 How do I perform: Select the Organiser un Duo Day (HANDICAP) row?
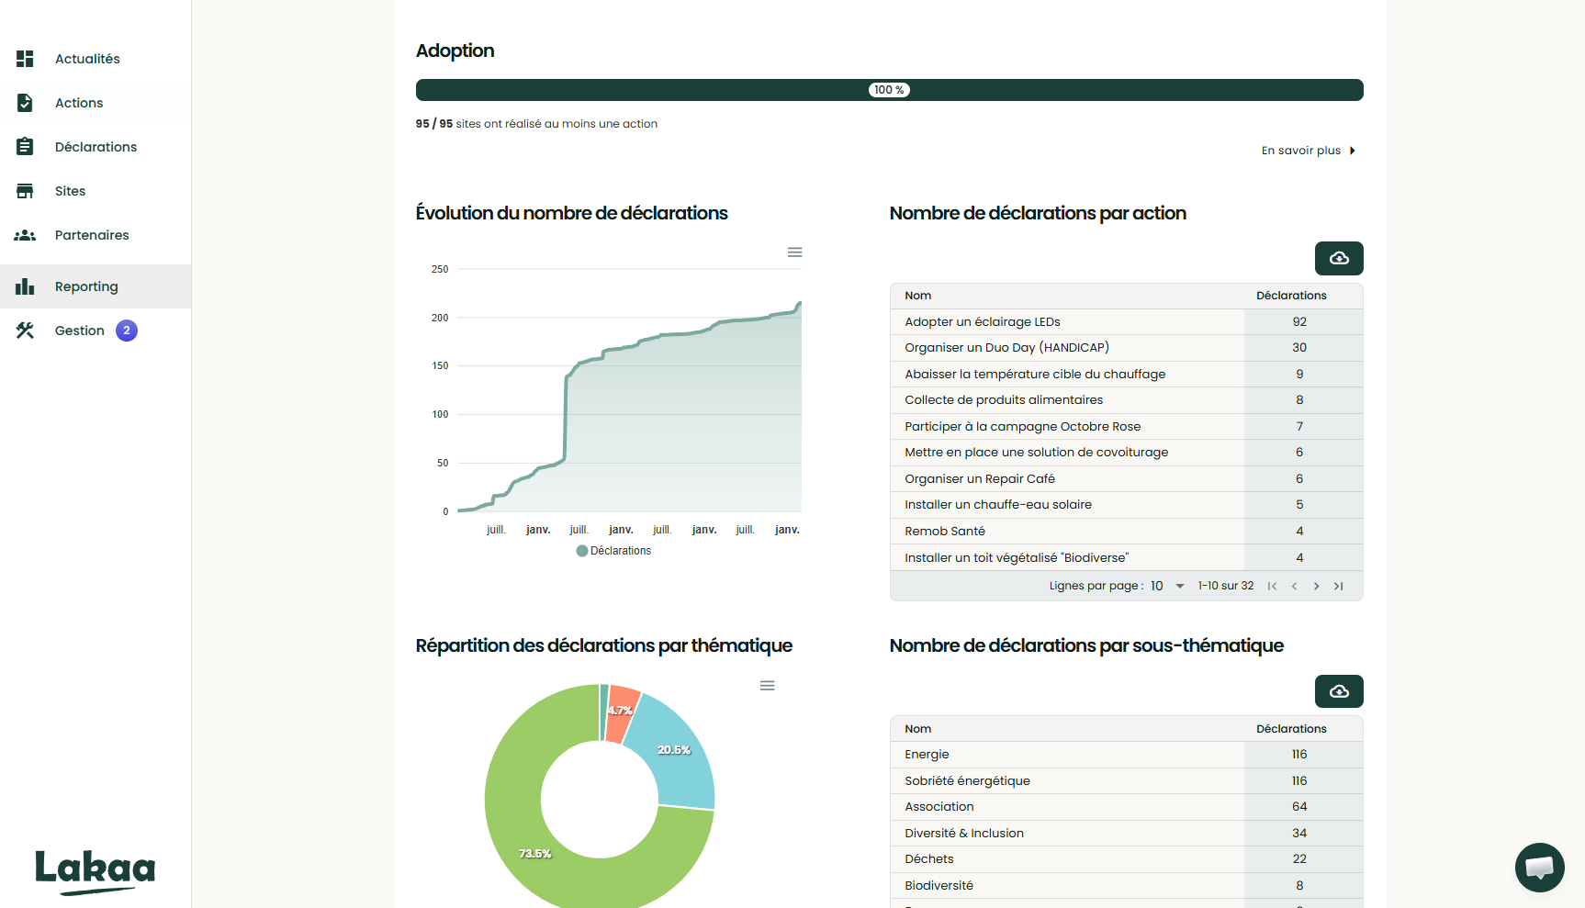tap(1126, 348)
